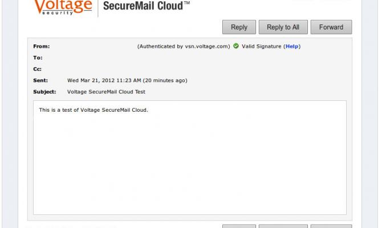This screenshot has width=382, height=228.
Task: Click the Subject field label
Action: tap(44, 92)
